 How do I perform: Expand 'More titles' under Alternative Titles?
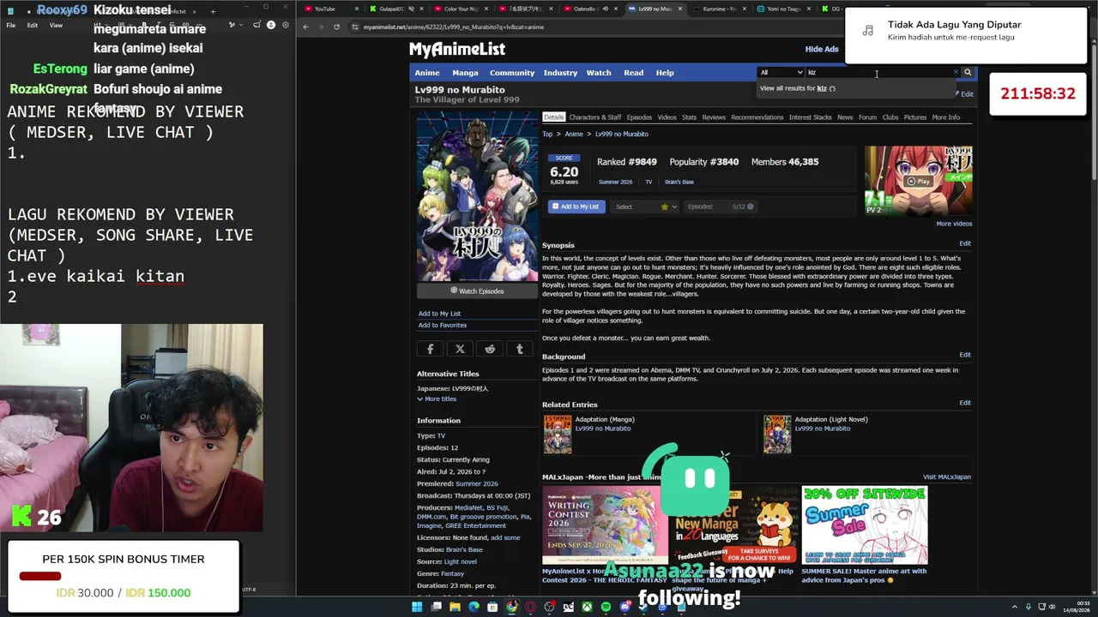[437, 399]
